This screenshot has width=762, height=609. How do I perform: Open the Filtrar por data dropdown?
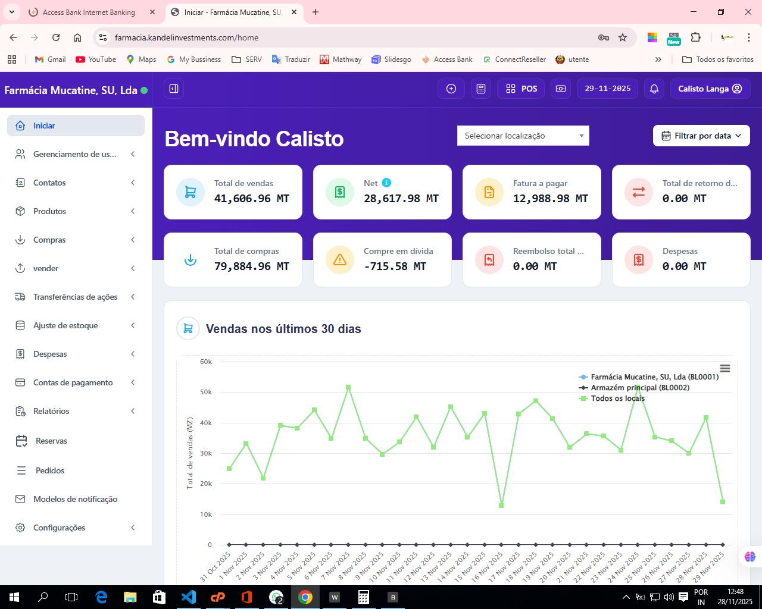coord(701,136)
